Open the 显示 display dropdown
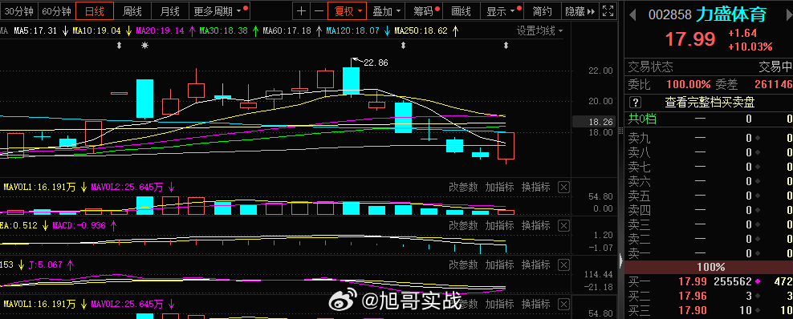The image size is (793, 319). click(x=502, y=10)
